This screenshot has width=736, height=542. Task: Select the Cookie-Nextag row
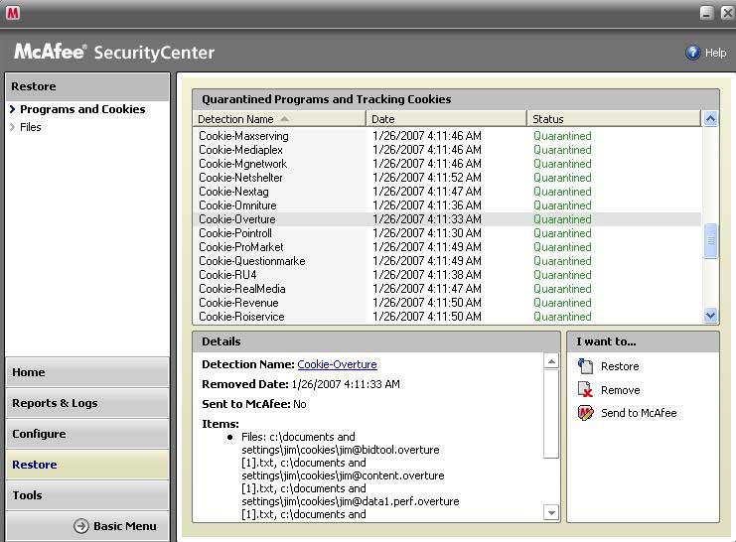click(x=447, y=192)
